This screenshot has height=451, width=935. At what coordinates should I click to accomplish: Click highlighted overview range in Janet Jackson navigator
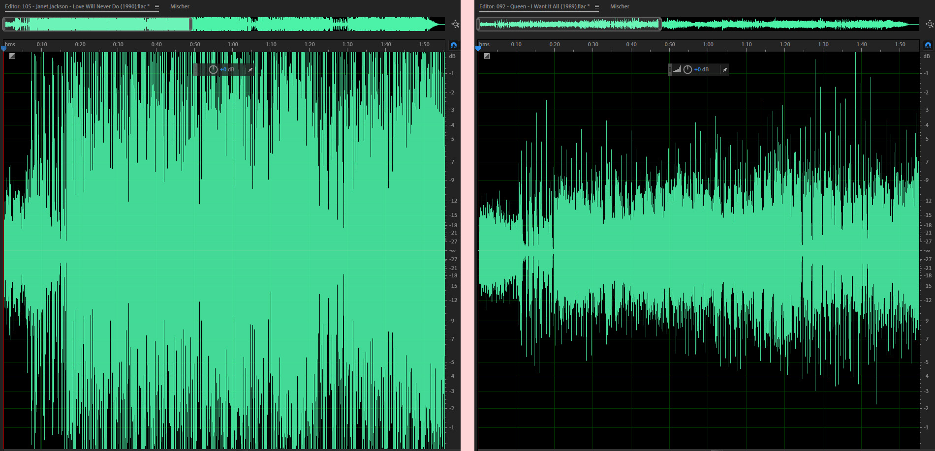[x=97, y=24]
